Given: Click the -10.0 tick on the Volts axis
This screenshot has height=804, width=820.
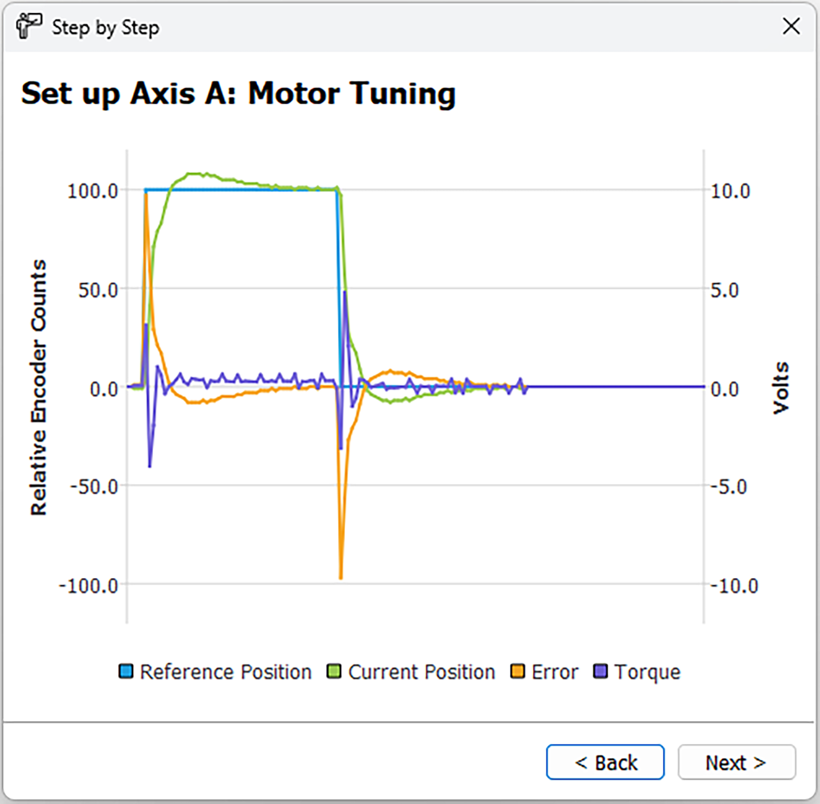Looking at the screenshot, I should (734, 586).
